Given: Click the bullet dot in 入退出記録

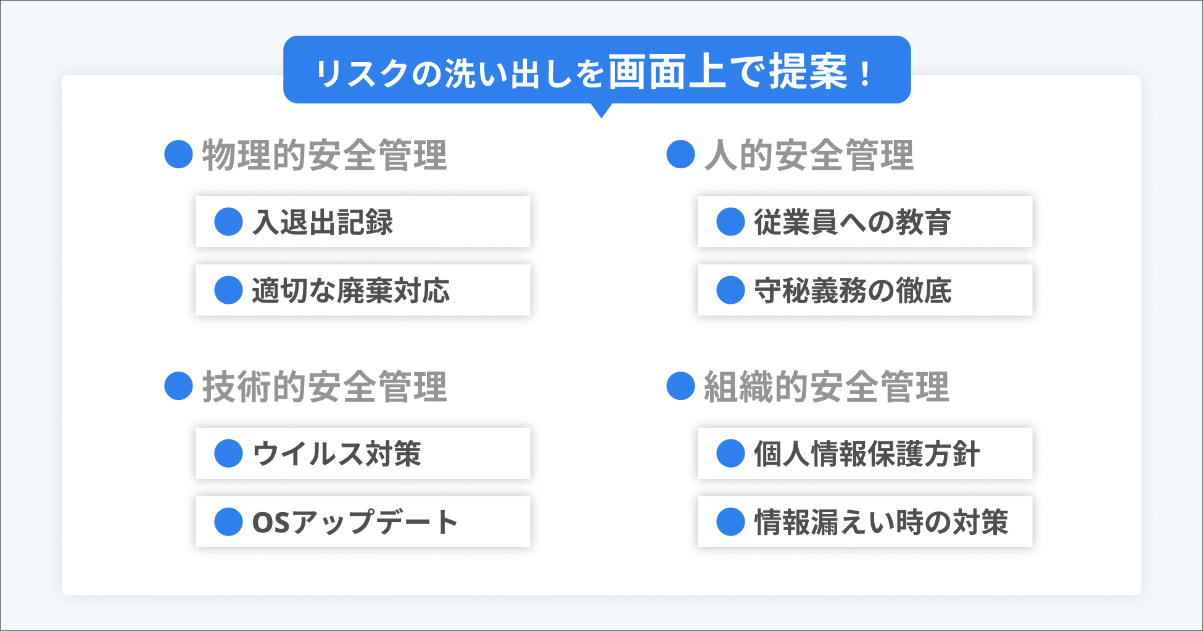Looking at the screenshot, I should (x=228, y=222).
